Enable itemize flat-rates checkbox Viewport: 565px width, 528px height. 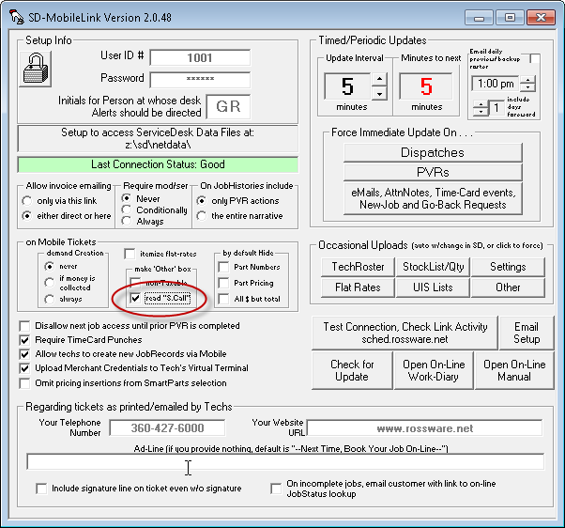coord(130,254)
